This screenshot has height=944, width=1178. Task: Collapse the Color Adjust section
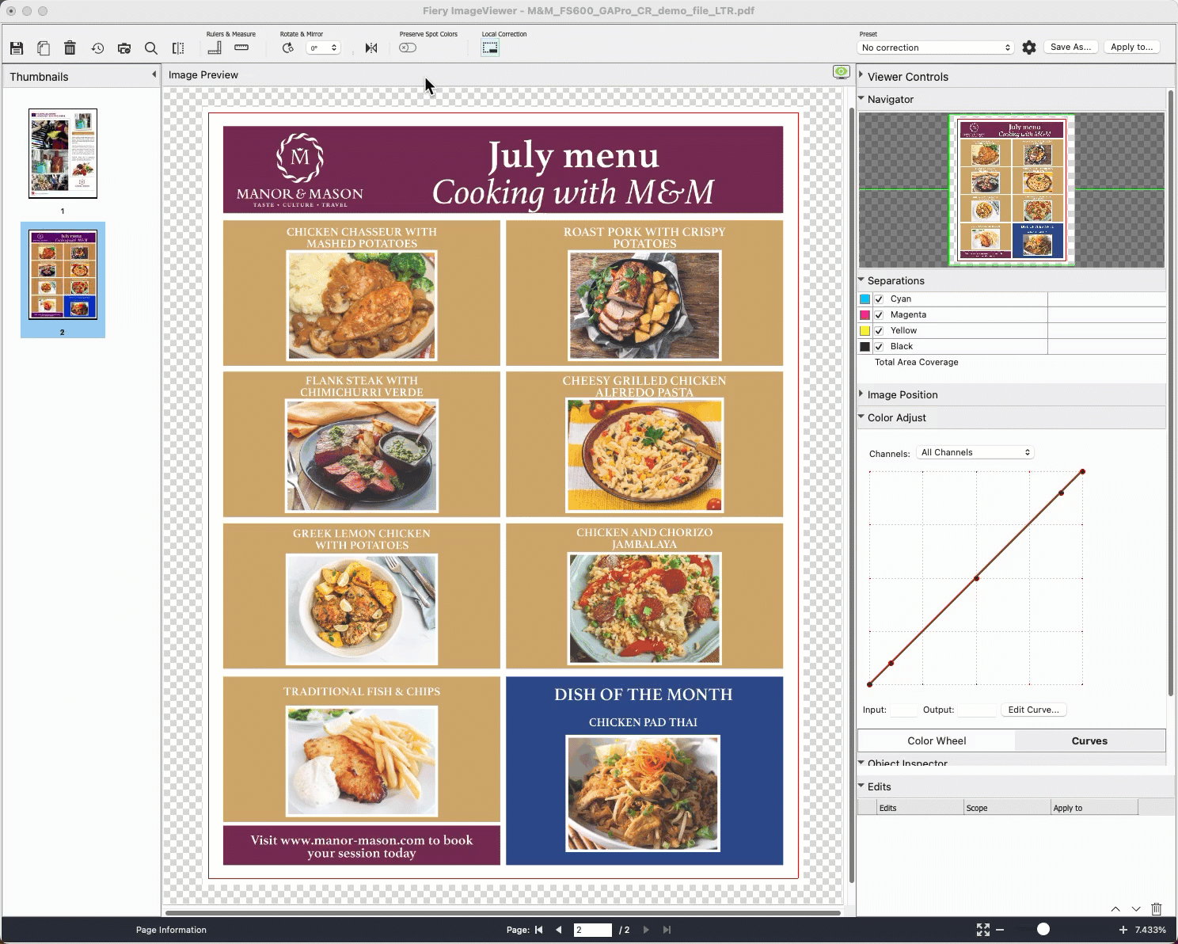click(x=861, y=417)
